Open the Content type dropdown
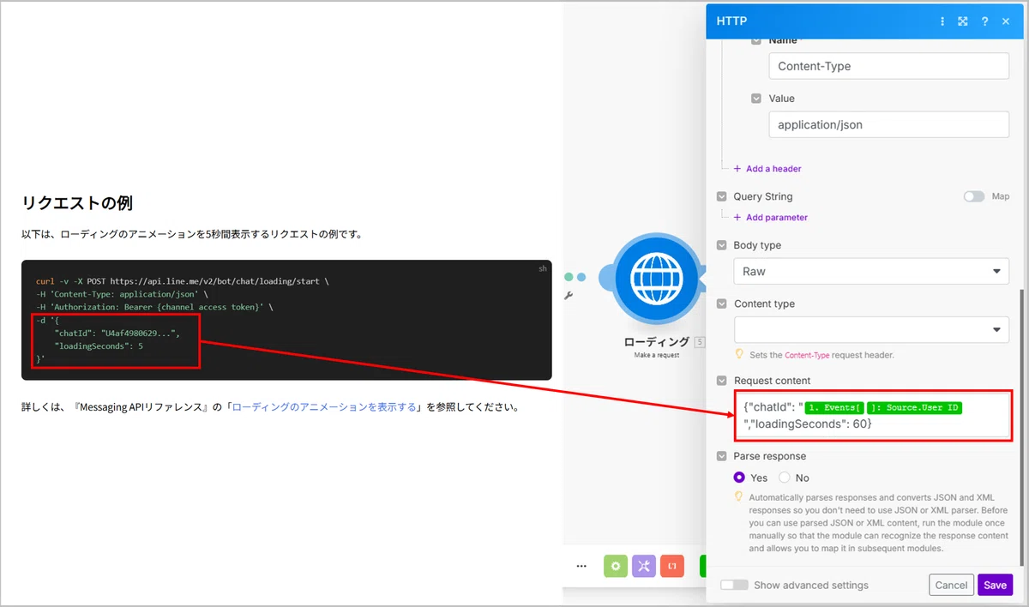Screen dimensions: 1029x607 click(x=871, y=329)
